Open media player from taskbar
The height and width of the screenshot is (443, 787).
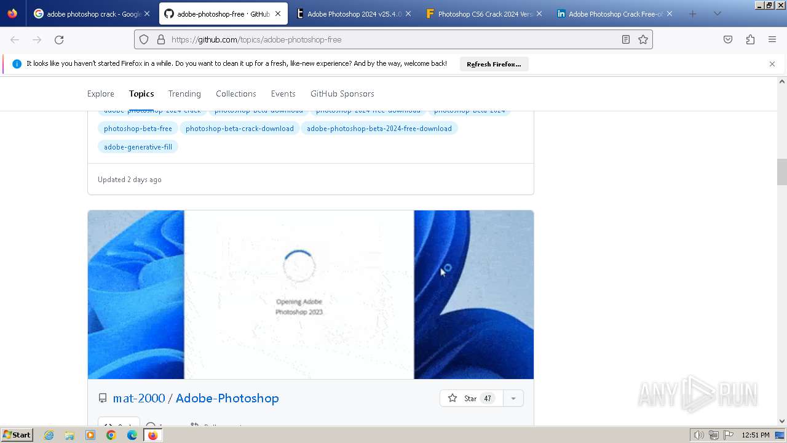90,435
